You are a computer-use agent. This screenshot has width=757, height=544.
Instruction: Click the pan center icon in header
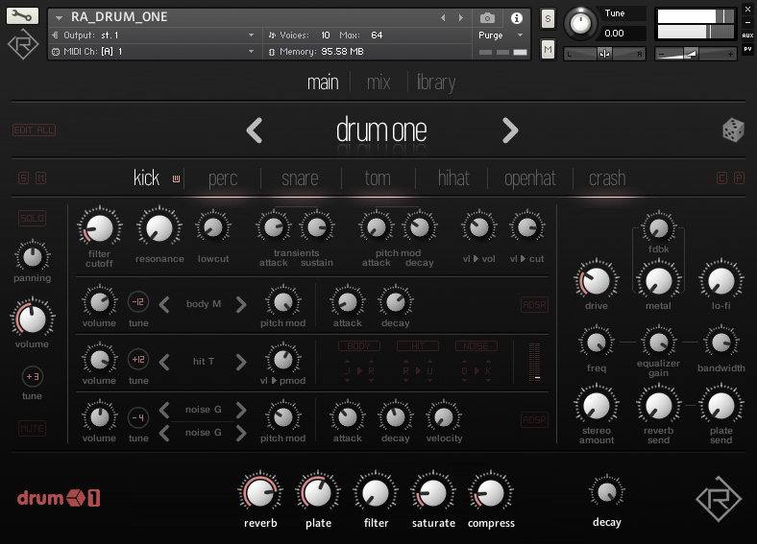604,54
